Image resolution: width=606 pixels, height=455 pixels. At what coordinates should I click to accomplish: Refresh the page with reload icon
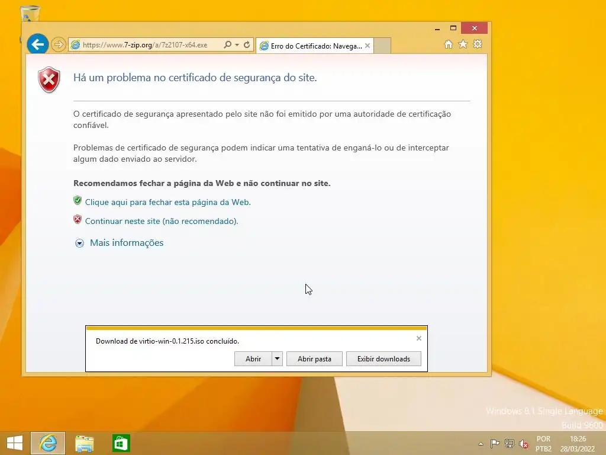247,45
